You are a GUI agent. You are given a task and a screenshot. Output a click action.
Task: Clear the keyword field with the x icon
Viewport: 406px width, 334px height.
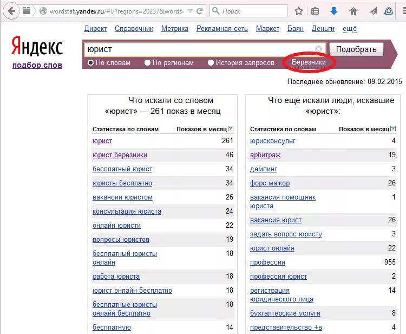[x=318, y=49]
